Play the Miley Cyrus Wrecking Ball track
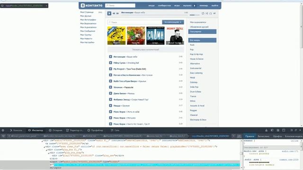Screen dimensions: 303x170 110,63
